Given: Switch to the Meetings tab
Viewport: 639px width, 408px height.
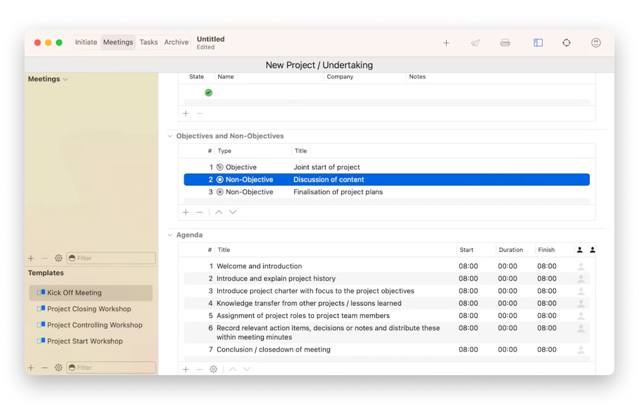Looking at the screenshot, I should (118, 42).
